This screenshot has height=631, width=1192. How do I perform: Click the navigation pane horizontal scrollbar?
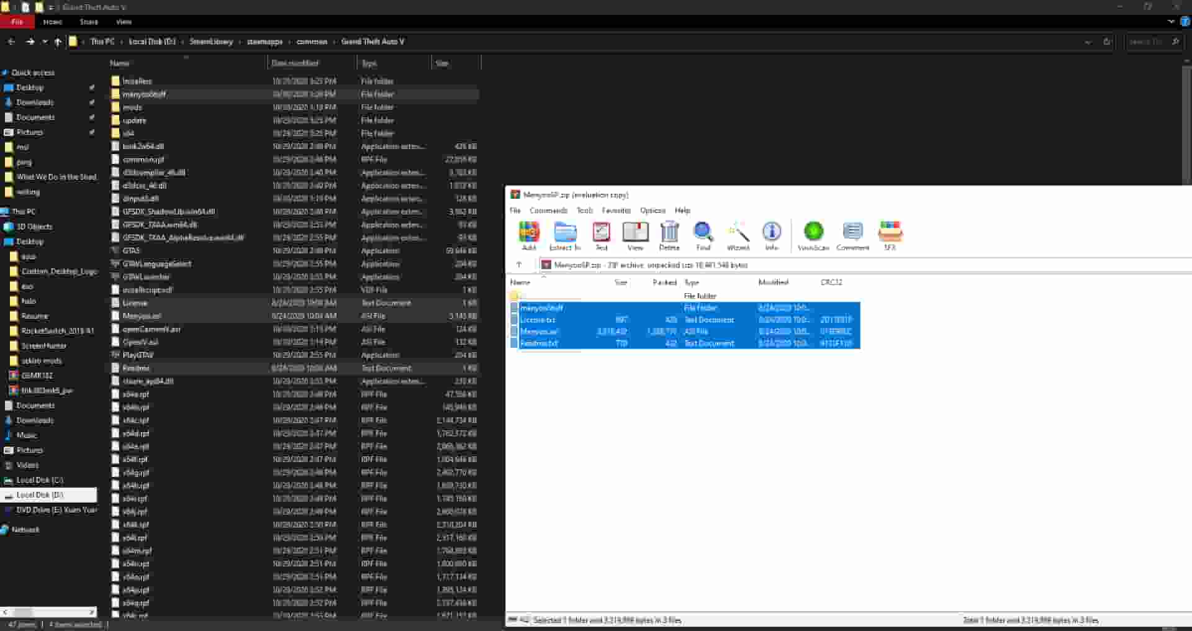click(x=50, y=612)
